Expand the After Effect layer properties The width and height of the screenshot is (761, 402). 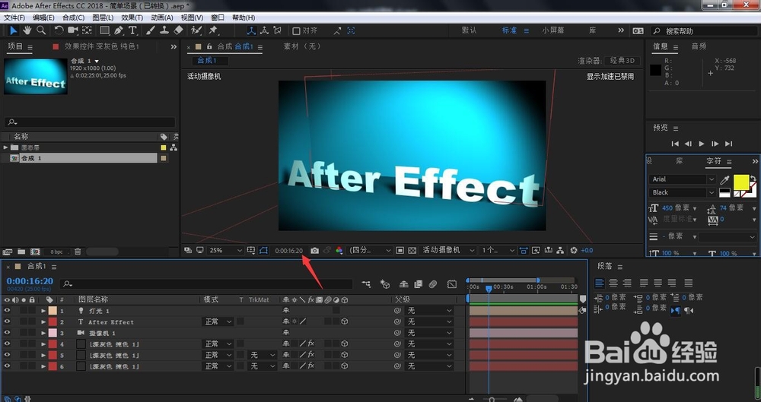click(43, 321)
